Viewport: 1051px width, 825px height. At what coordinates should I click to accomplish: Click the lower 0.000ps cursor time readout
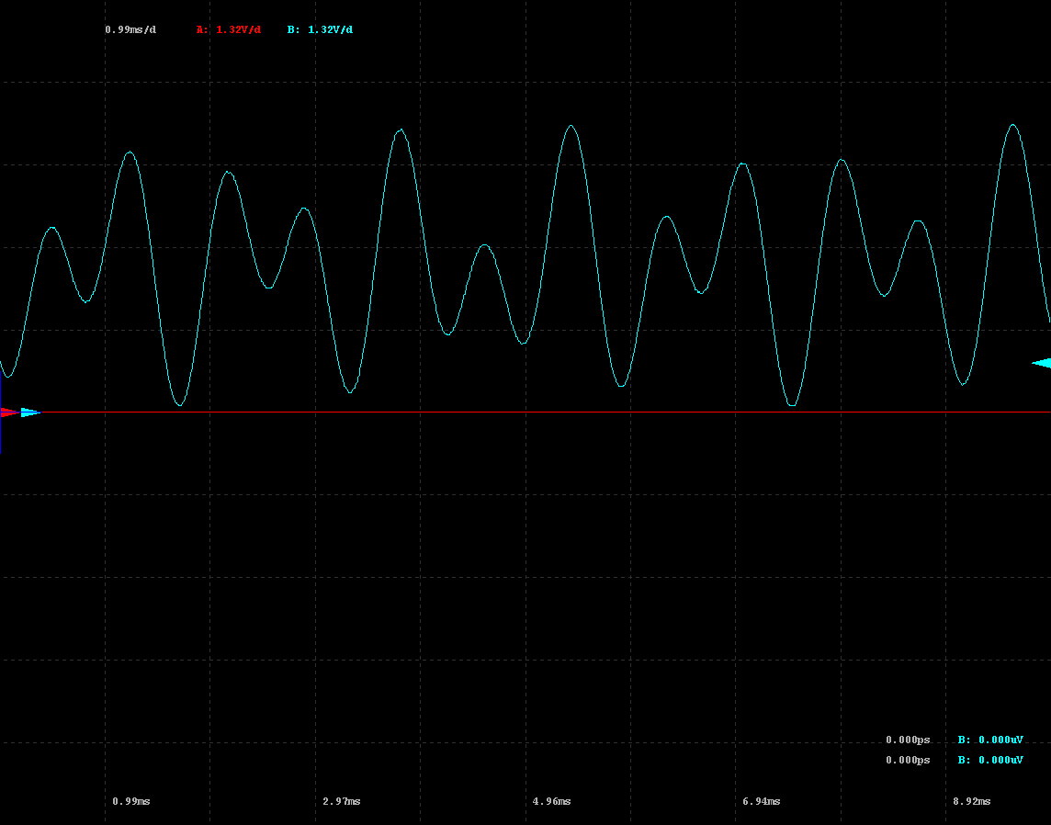[908, 760]
